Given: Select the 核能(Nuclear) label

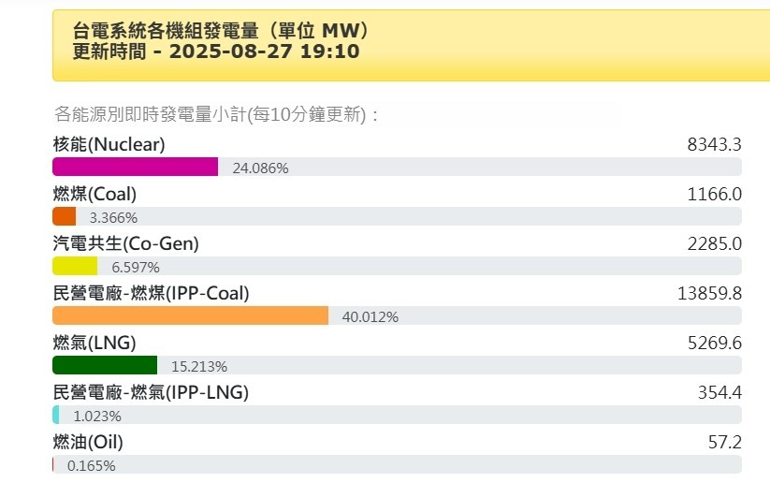Looking at the screenshot, I should point(109,144).
